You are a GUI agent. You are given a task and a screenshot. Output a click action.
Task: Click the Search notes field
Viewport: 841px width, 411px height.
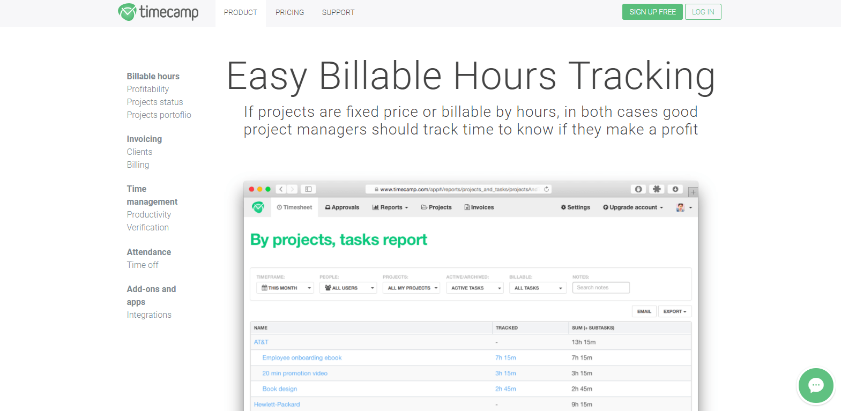pyautogui.click(x=601, y=288)
